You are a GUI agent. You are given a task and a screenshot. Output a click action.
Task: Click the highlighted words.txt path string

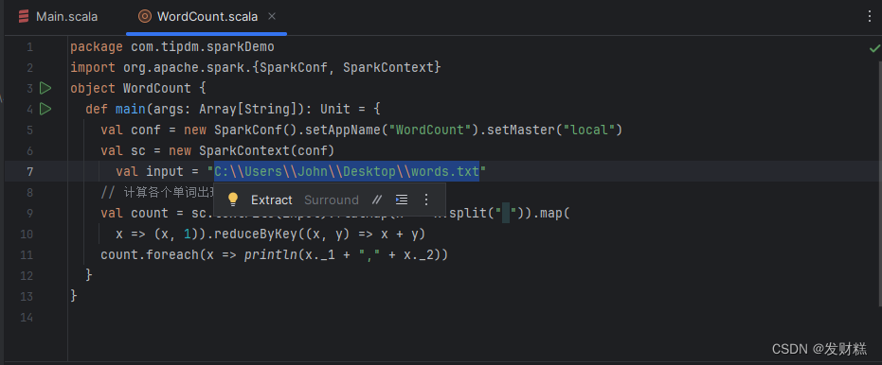pyautogui.click(x=347, y=171)
